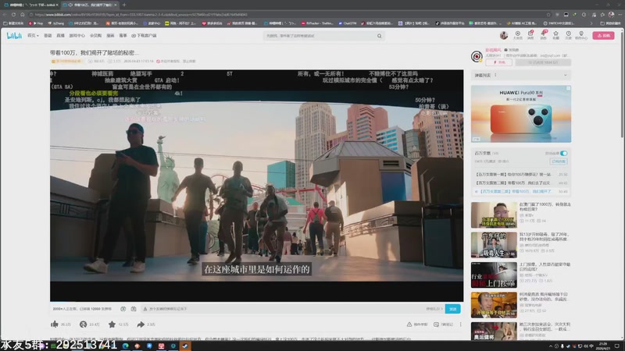Toggle the danmaku display icon below the video

click(123, 309)
